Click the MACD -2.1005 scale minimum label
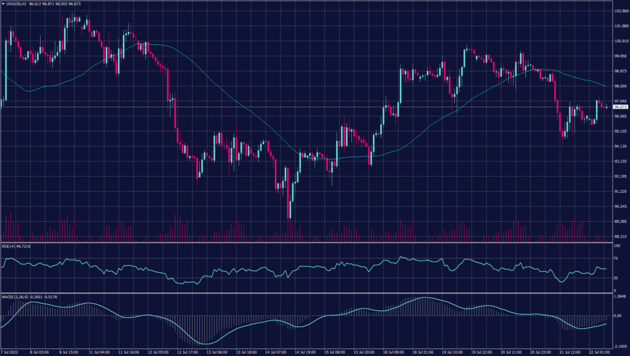 pyautogui.click(x=620, y=346)
